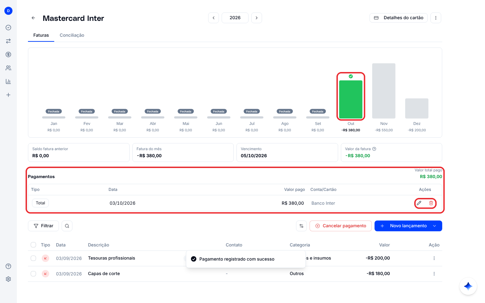Delete the Banco Inter payment
485x303 pixels.
431,203
